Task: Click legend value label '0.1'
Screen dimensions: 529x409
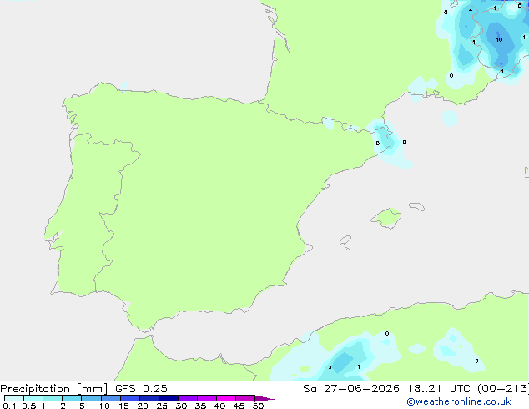Action: point(9,406)
